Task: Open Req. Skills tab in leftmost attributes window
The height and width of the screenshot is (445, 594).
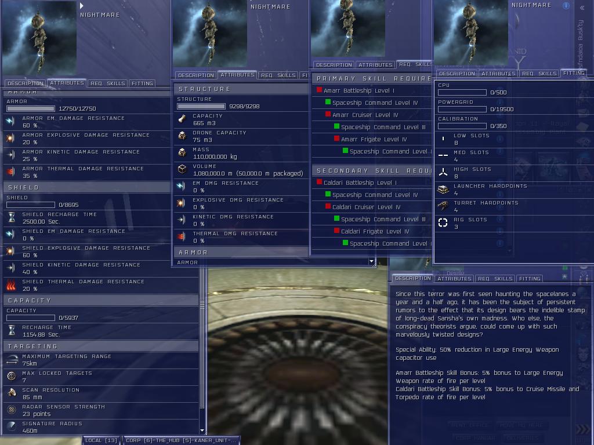Action: coord(107,83)
